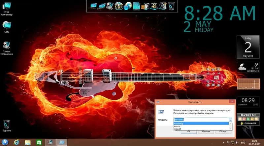Screen dimensions: 264x146
Task: Open the network tray icon
Action: click(x=233, y=142)
